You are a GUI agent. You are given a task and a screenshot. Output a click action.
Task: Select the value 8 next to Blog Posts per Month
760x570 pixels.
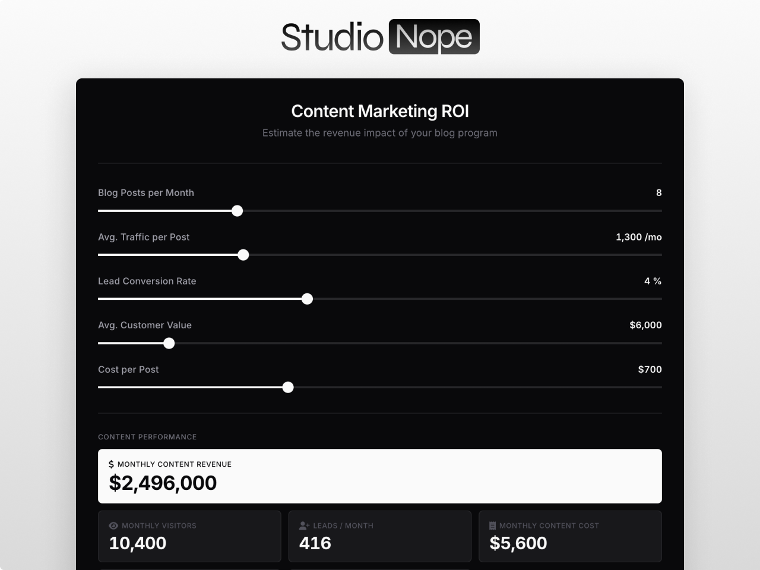[658, 192]
